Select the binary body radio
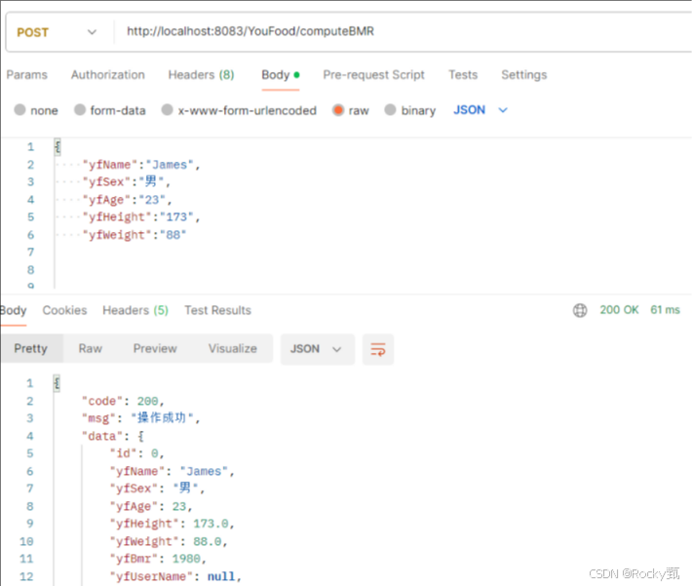The width and height of the screenshot is (692, 586). click(x=410, y=110)
